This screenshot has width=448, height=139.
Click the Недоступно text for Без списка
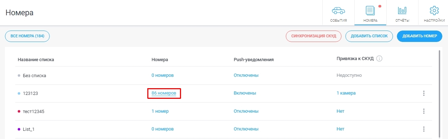click(x=349, y=75)
